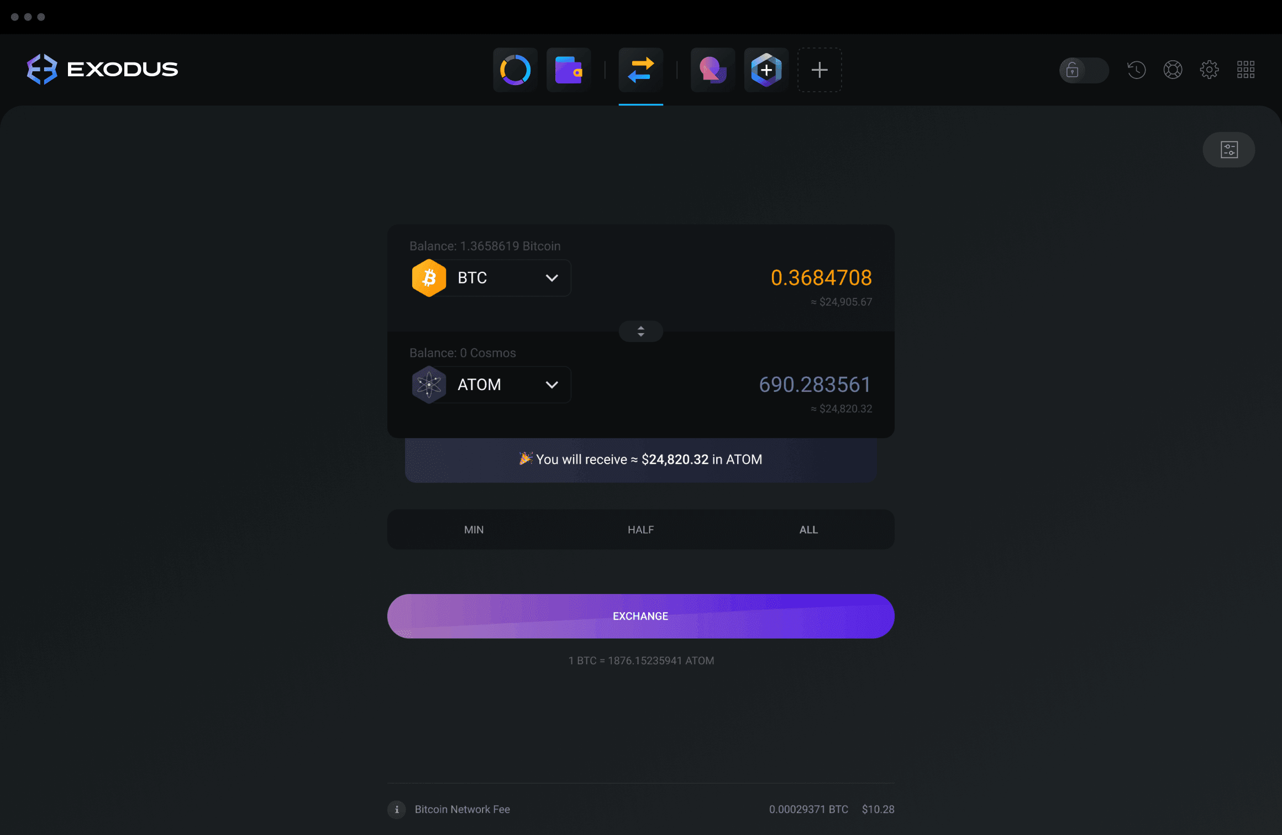Open the settings gear icon
This screenshot has height=835, width=1282.
(1209, 70)
